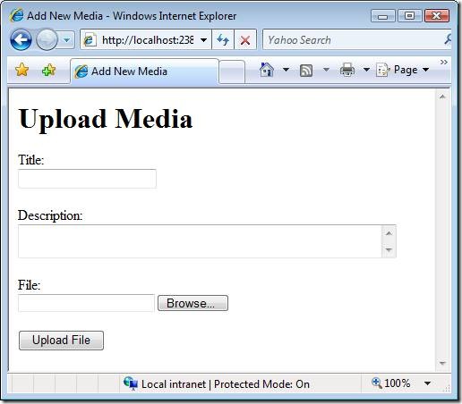Open the zoom level dropdown arrow
This screenshot has width=462, height=404.
[x=427, y=383]
